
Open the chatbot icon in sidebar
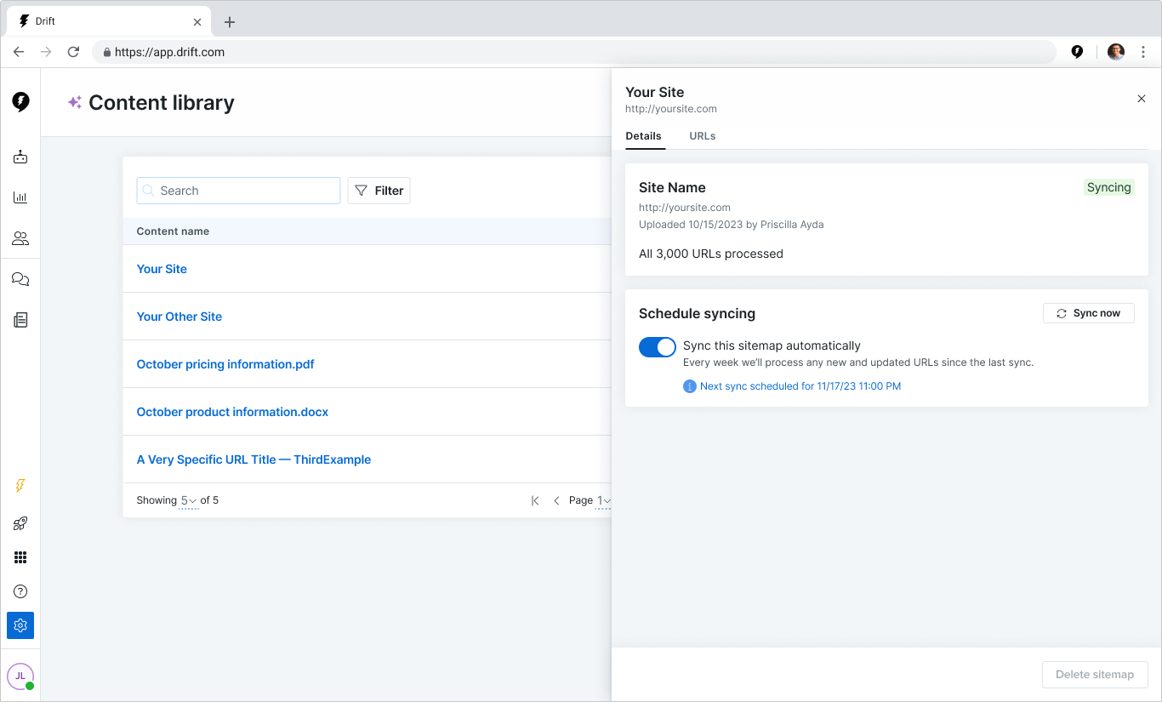coord(20,157)
